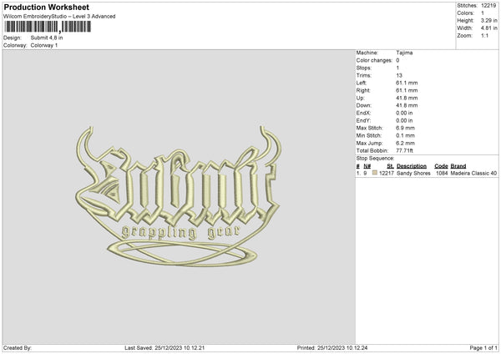
Task: Click the Left value 61.1 mm
Action: pos(407,83)
